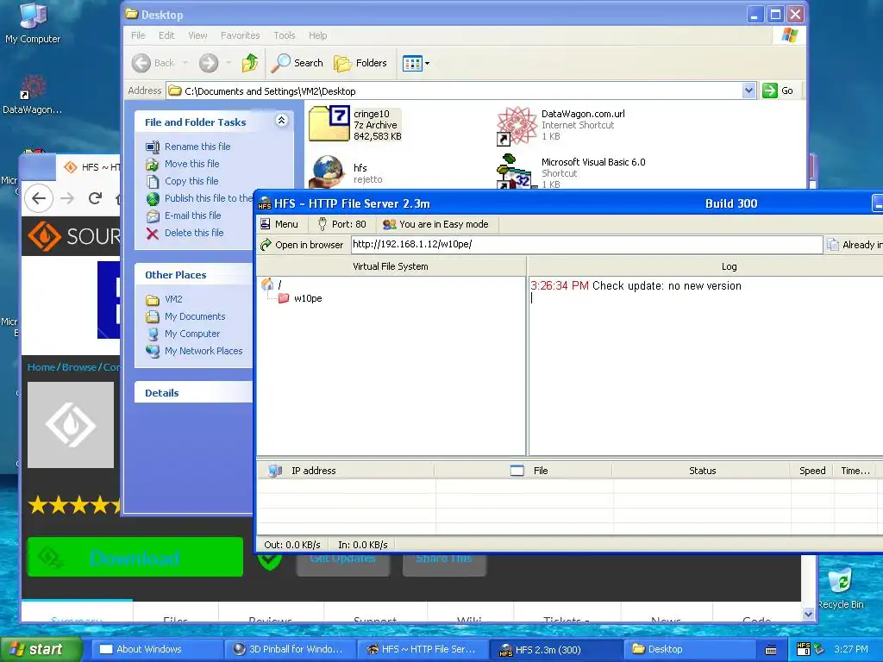The width and height of the screenshot is (883, 662).
Task: Open the Back history dropdown arrow
Action: (x=185, y=63)
